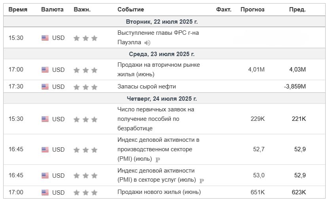Click the Валюта column header
The height and width of the screenshot is (201, 328).
tap(52, 9)
